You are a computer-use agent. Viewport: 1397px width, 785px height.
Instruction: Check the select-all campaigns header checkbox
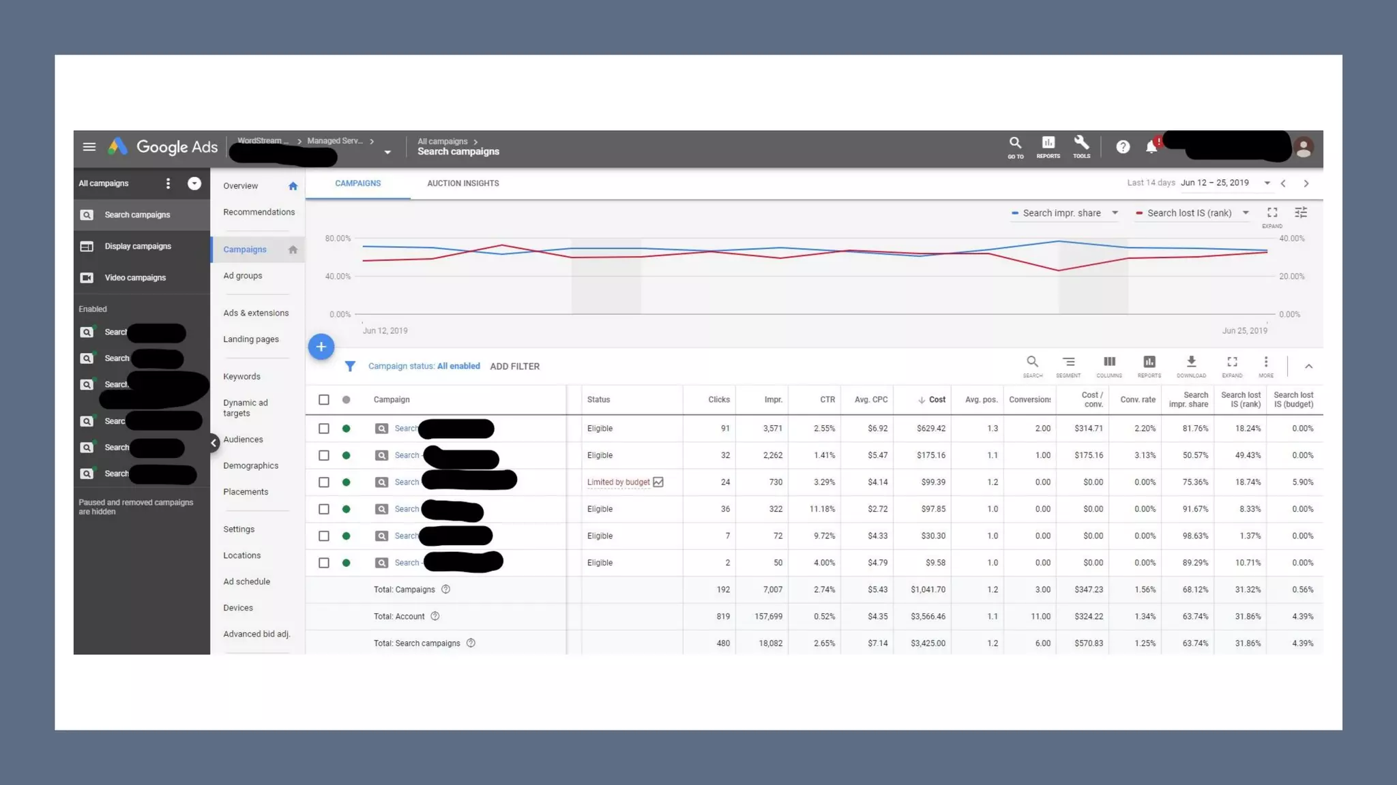tap(324, 400)
